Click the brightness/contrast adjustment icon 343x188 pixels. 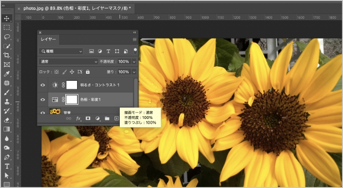click(x=55, y=85)
